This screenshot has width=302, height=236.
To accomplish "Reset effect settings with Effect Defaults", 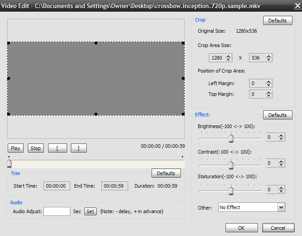I will [277, 115].
